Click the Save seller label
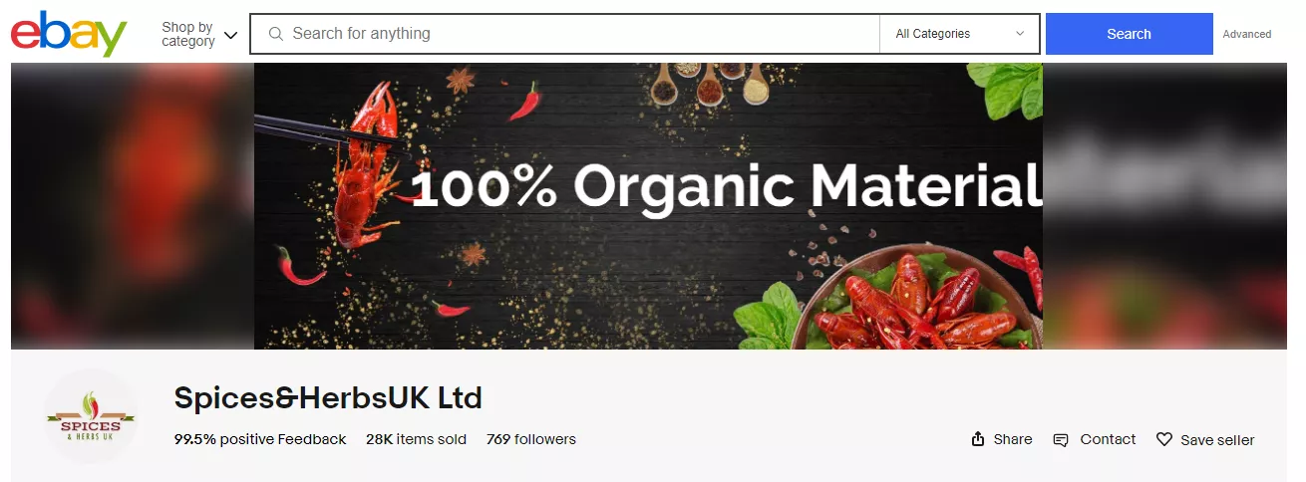 tap(1217, 440)
